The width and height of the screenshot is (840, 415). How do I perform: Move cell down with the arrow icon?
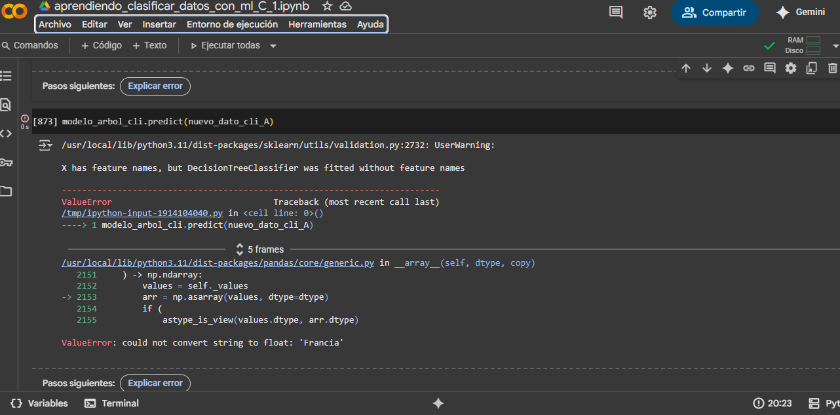707,68
